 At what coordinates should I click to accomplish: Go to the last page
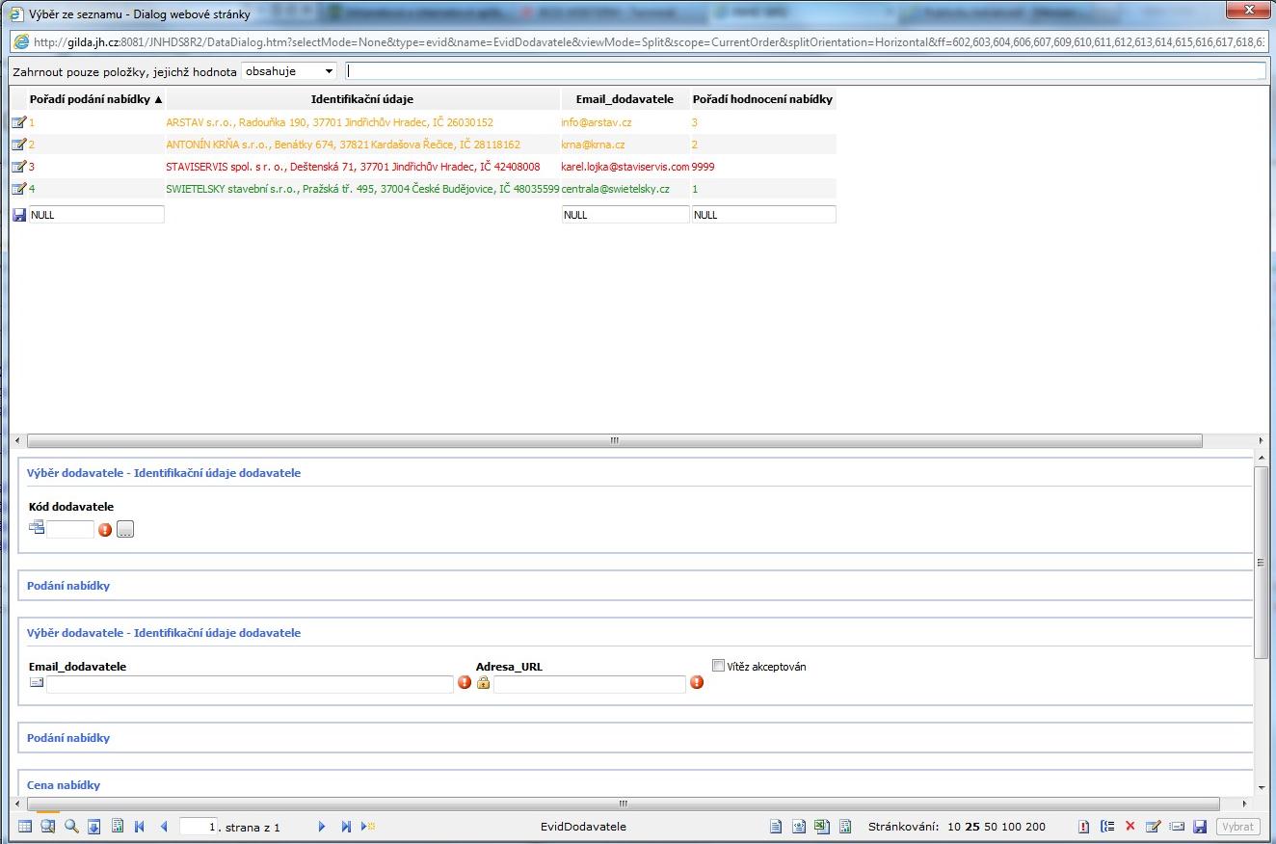point(346,827)
